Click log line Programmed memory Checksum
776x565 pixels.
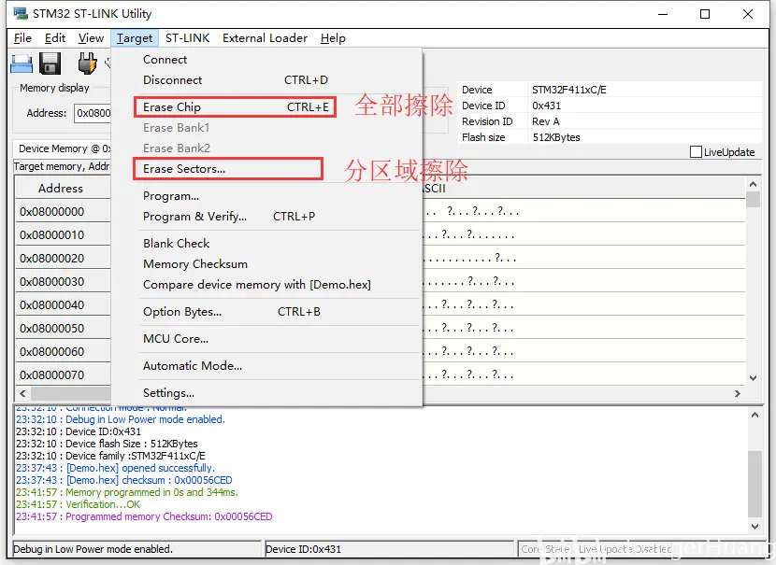pos(144,516)
